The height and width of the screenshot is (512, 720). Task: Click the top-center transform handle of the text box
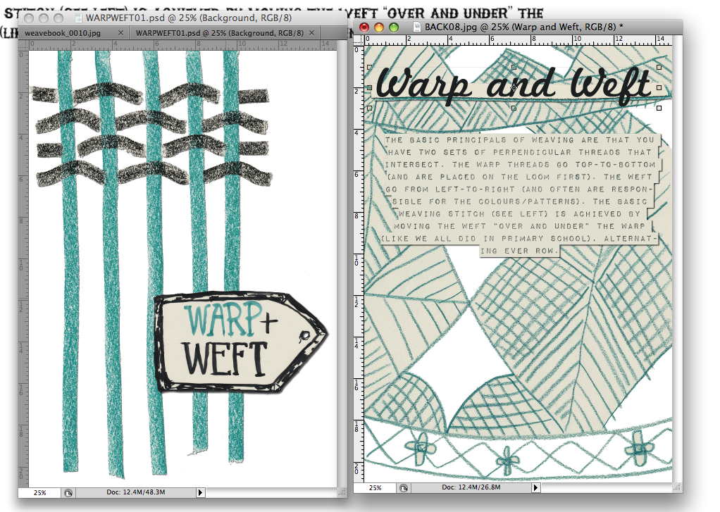[514, 67]
